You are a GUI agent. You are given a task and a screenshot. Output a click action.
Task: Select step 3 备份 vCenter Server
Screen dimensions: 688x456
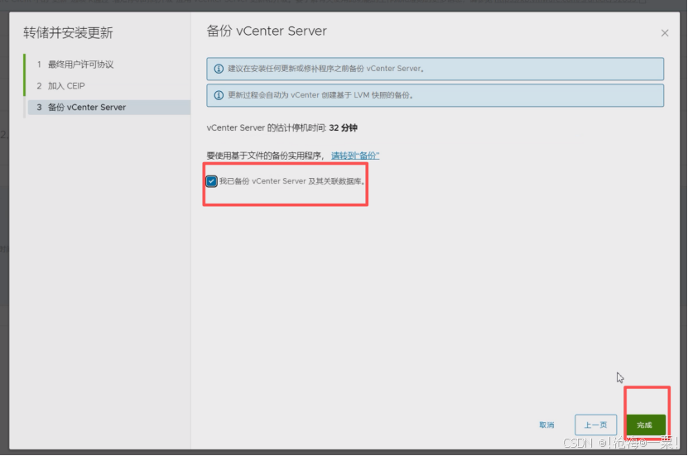click(108, 108)
